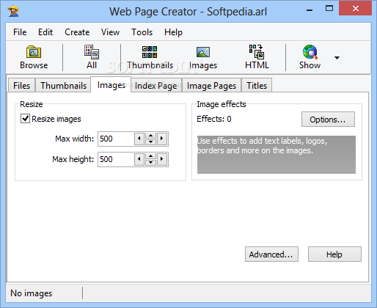The width and height of the screenshot is (377, 308).
Task: Click the application icon in title bar
Action: pyautogui.click(x=13, y=11)
